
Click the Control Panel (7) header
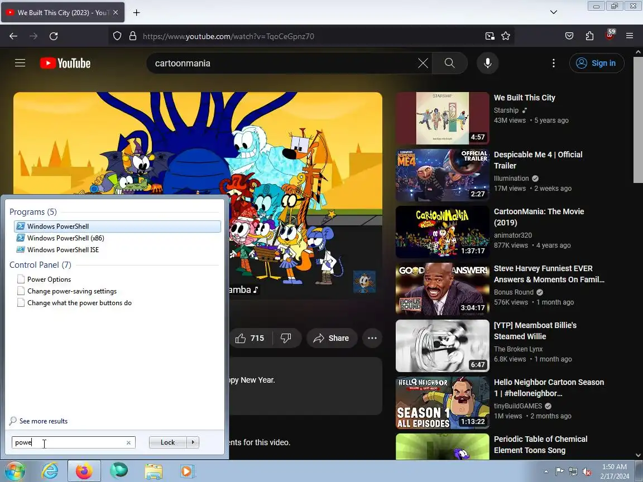[40, 265]
